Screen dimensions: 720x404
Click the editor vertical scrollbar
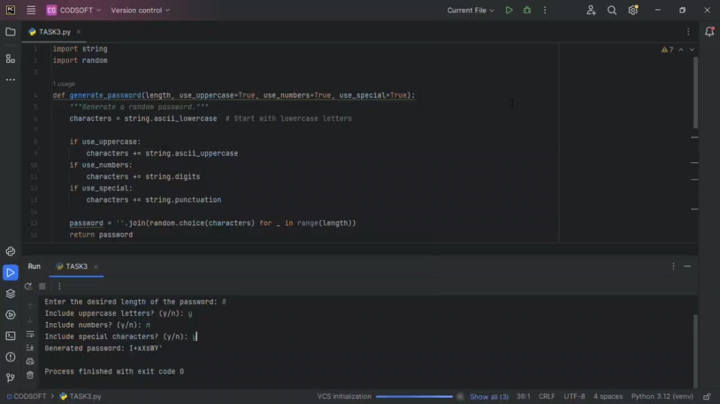pyautogui.click(x=695, y=93)
